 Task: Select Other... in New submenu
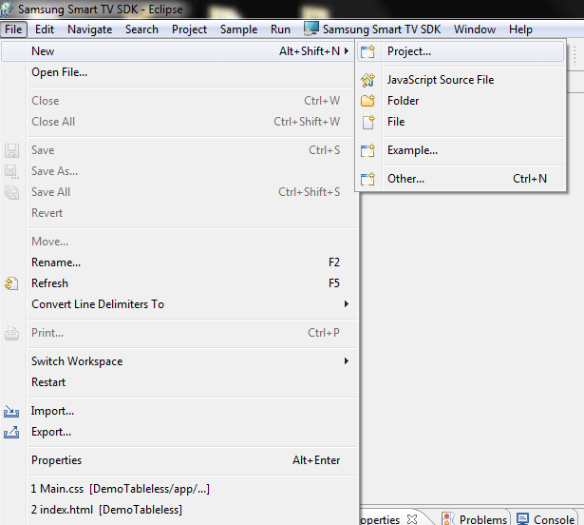pos(461,179)
